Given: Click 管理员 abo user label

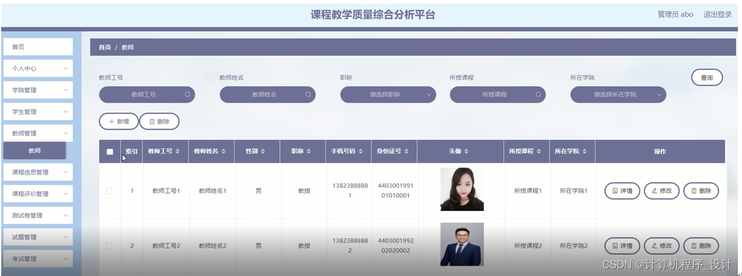Looking at the screenshot, I should (x=675, y=15).
